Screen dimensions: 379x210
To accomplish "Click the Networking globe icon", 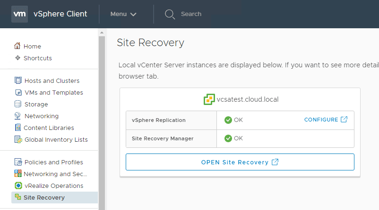I will point(18,116).
